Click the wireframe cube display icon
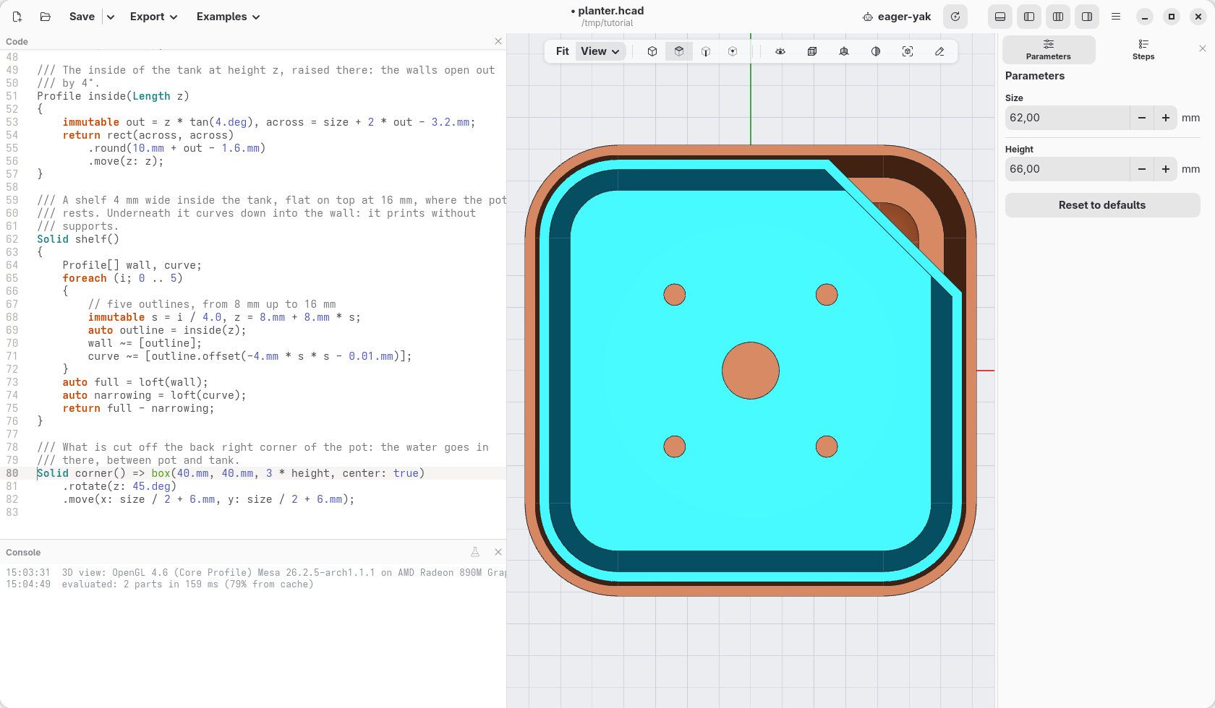This screenshot has height=708, width=1215. coord(844,51)
